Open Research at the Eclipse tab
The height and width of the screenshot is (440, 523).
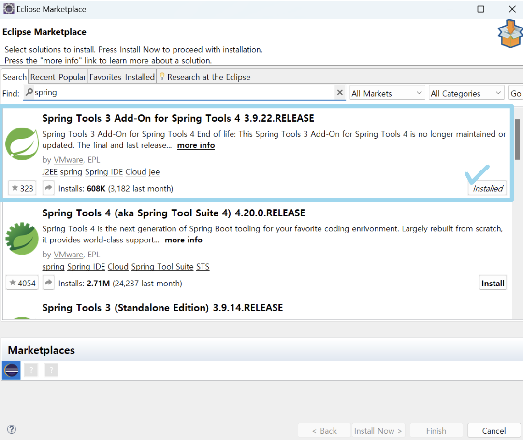(x=204, y=77)
